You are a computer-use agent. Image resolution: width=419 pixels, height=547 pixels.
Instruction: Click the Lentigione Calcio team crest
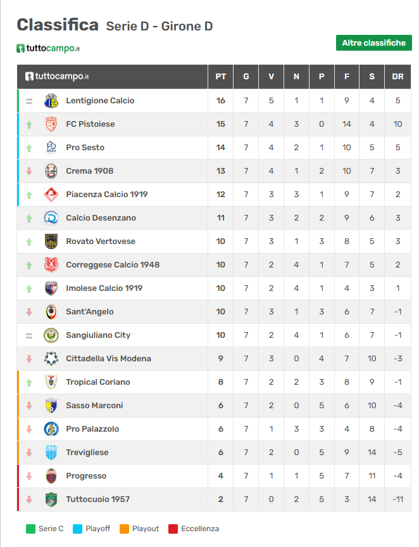click(51, 101)
